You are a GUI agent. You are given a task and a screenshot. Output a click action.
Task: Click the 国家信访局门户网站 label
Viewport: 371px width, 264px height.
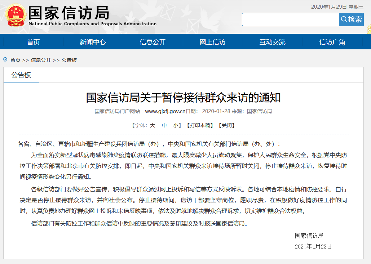118,111
